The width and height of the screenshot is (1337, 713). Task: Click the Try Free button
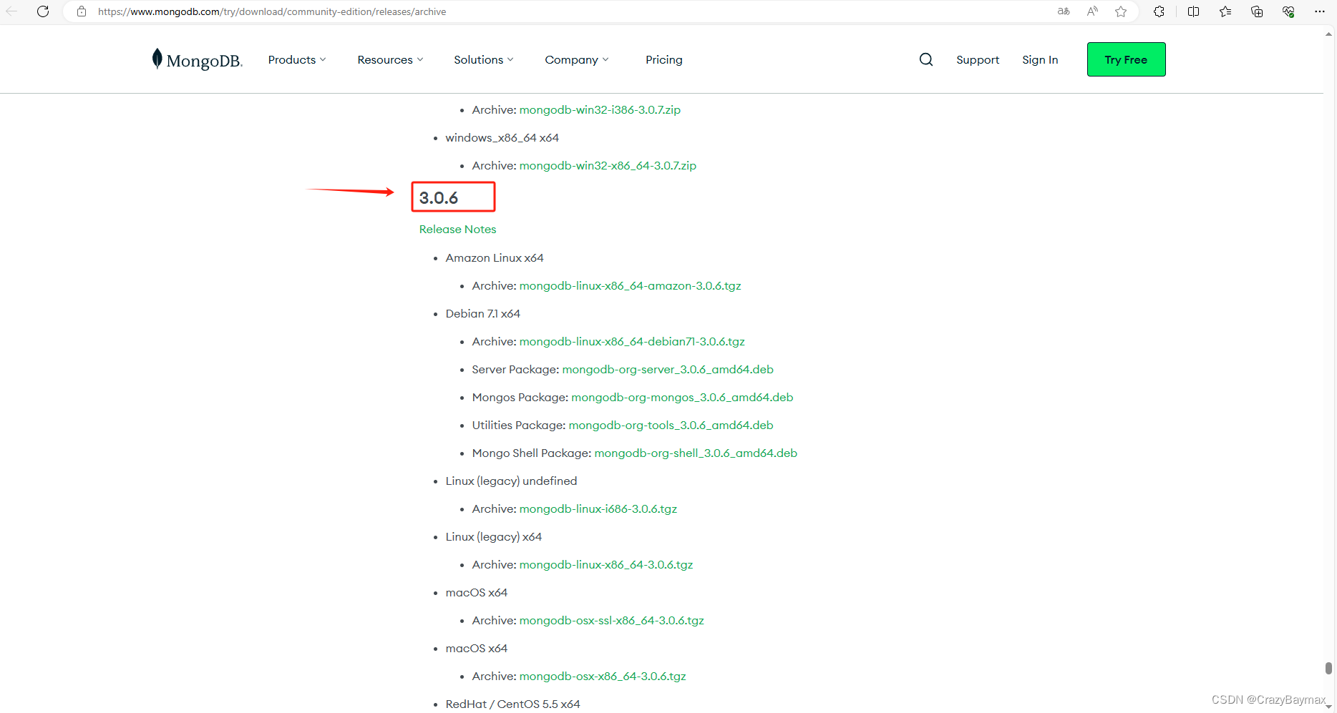pyautogui.click(x=1126, y=59)
